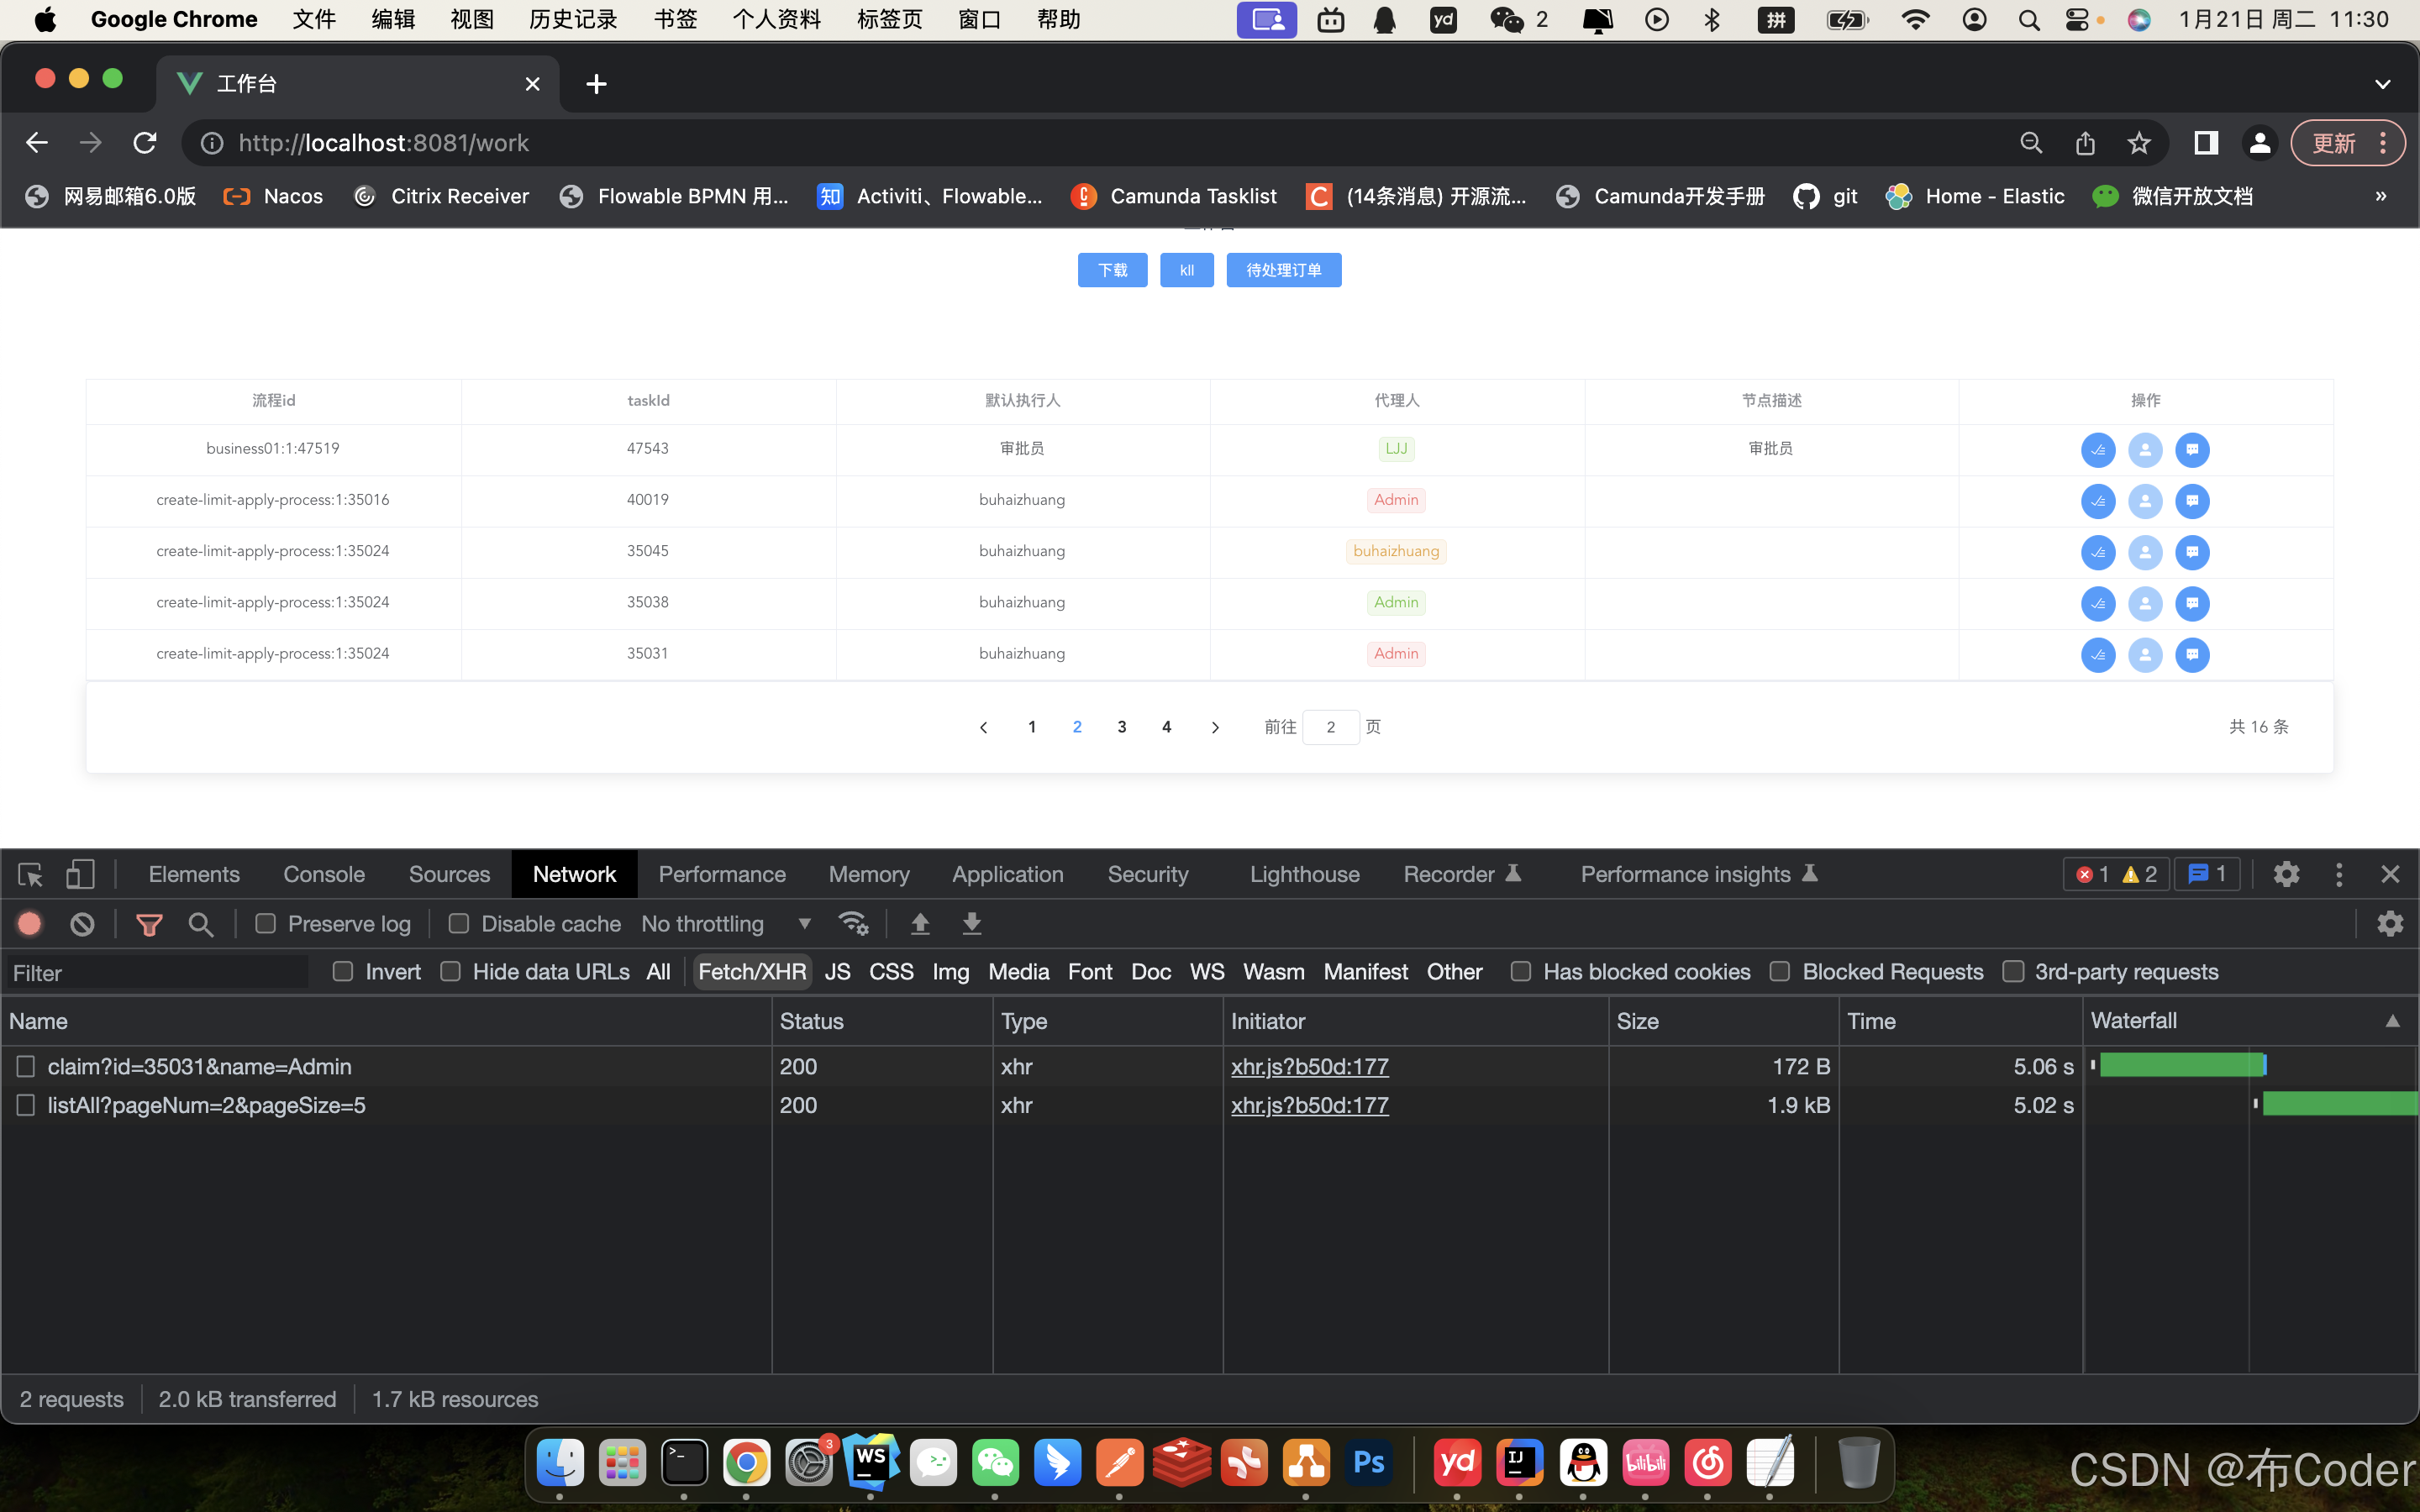Click the comment icon for task 35045
Viewport: 2420px width, 1512px height.
point(2192,552)
